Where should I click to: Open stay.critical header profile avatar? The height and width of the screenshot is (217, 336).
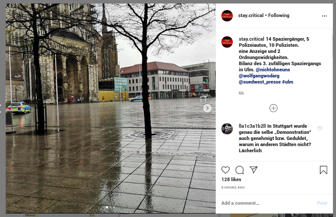pyautogui.click(x=227, y=16)
